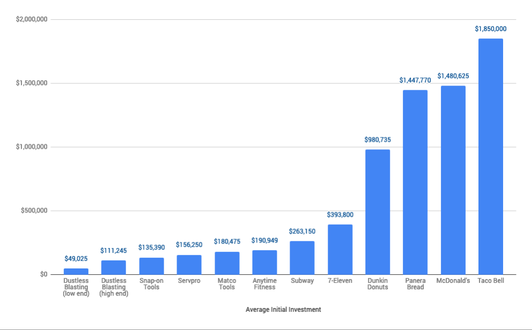Click the Panera Bread bar
532x330 pixels.
pyautogui.click(x=415, y=182)
